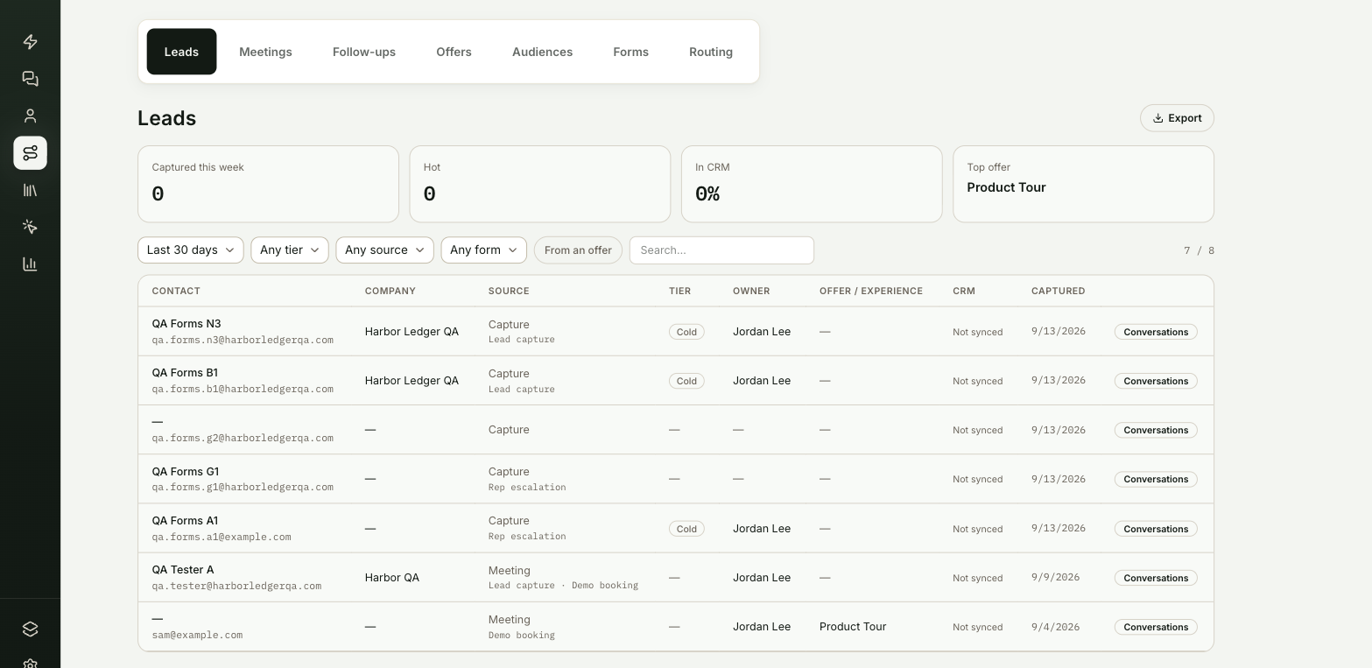Click the Captured this week card

(268, 184)
